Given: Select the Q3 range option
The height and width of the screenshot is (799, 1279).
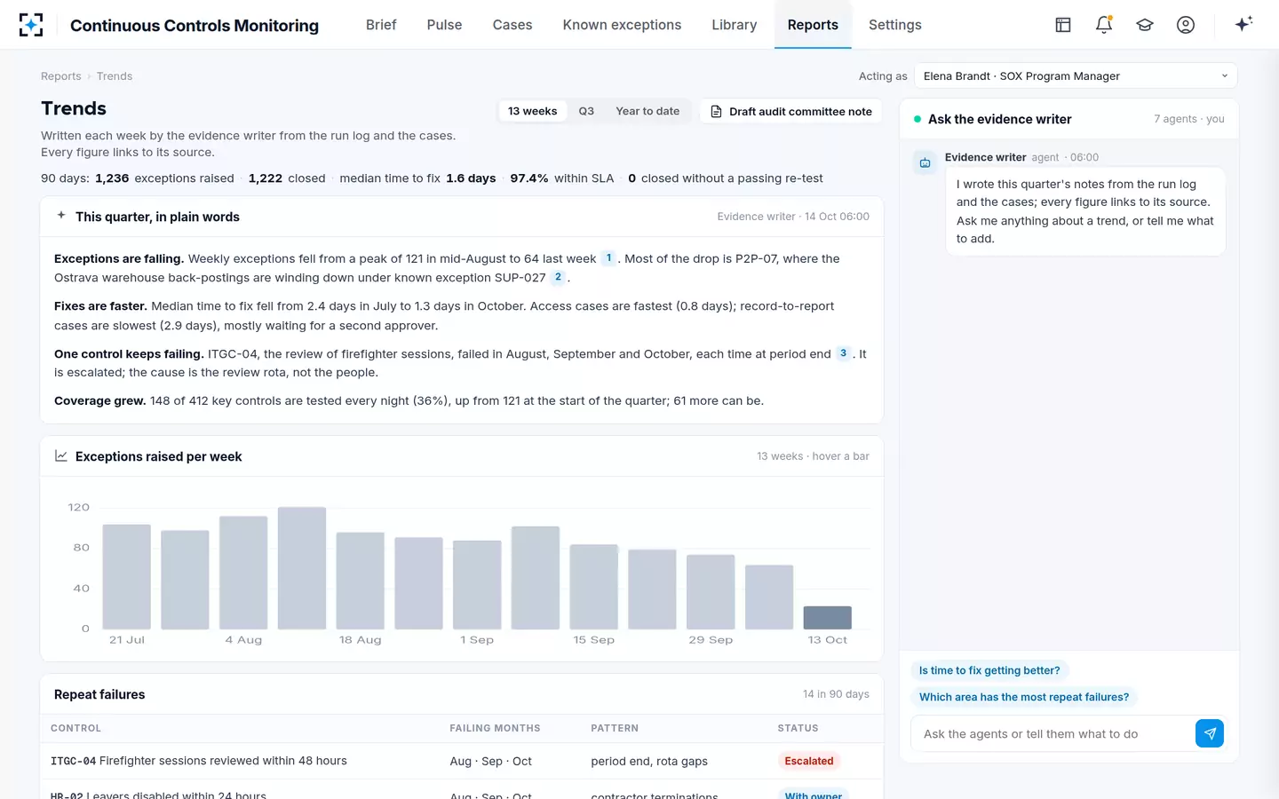Looking at the screenshot, I should (x=586, y=111).
